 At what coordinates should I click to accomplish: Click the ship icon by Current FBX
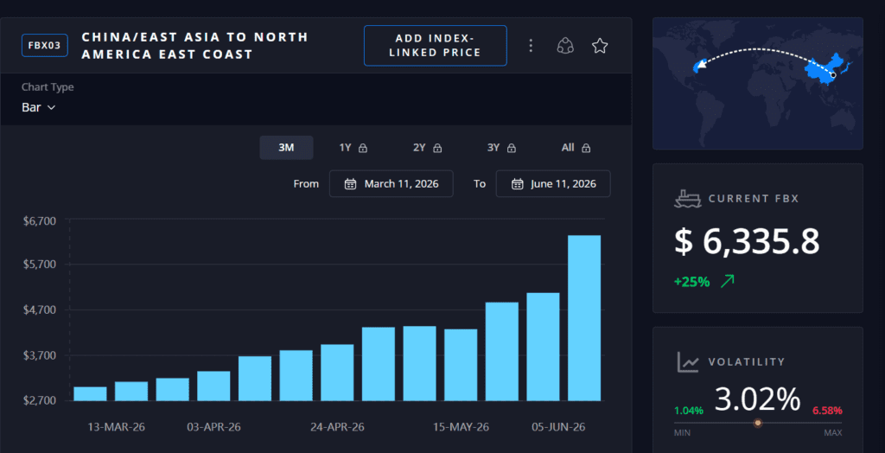pos(687,200)
